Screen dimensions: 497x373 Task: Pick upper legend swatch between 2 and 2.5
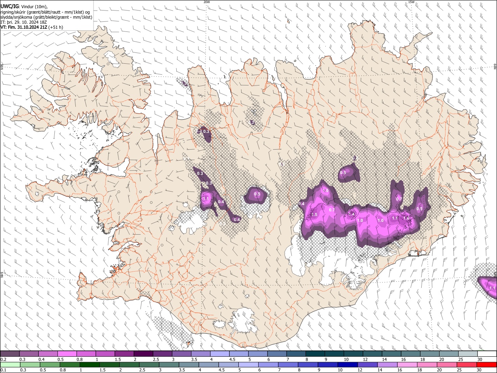pos(144,354)
